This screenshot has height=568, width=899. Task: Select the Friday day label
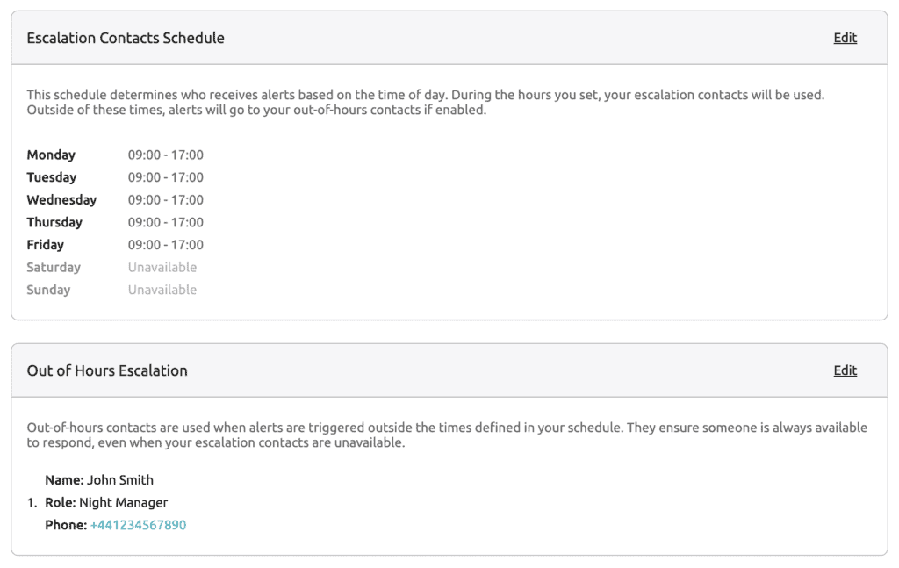point(45,245)
